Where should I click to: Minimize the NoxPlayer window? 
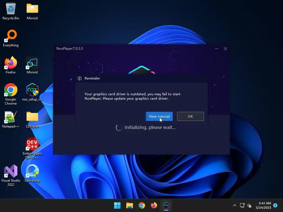217,49
